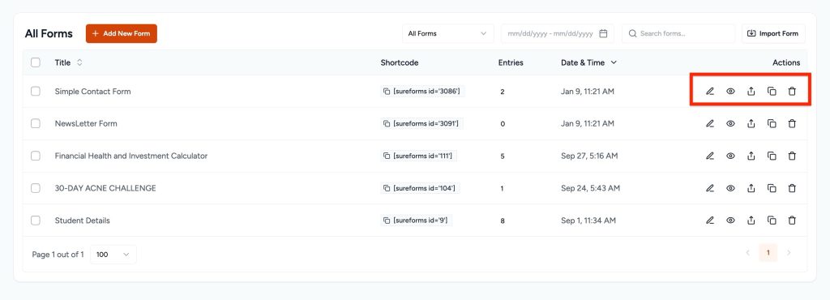
Task: Export the 30-DAY ACNE CHALLENGE form
Action: [x=751, y=188]
